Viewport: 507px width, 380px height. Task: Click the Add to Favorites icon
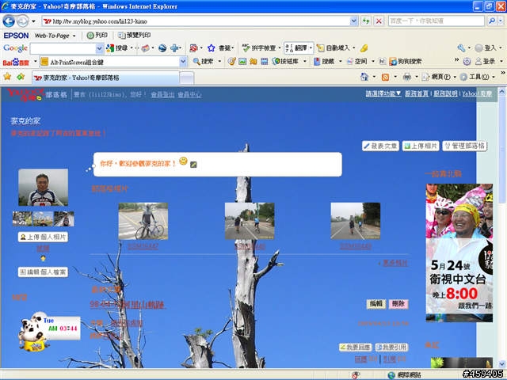pyautogui.click(x=21, y=77)
